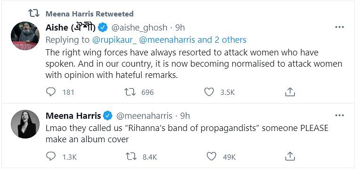Retweet Meena Harris's tweet with 8.4K retweets
Image resolution: width=357 pixels, height=169 pixels.
pyautogui.click(x=131, y=156)
